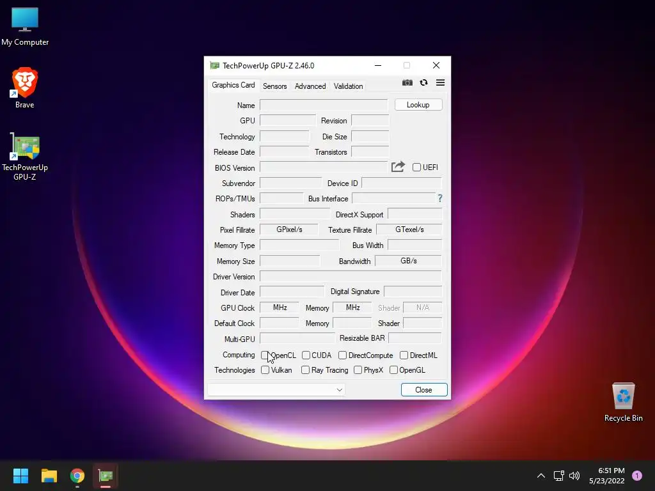
Task: Select the Recycle Bin desktop icon
Action: [623, 402]
